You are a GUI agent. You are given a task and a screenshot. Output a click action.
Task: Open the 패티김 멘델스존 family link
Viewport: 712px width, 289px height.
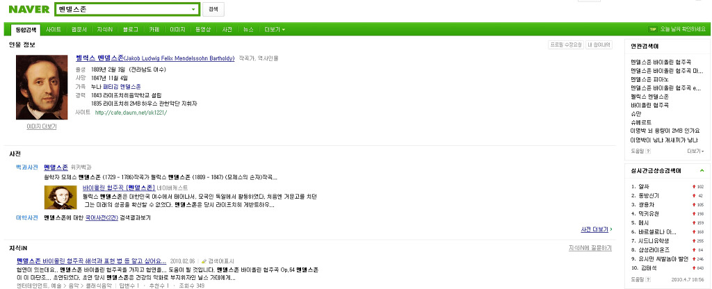[x=122, y=87]
